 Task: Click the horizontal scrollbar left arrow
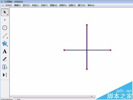click(x=11, y=97)
